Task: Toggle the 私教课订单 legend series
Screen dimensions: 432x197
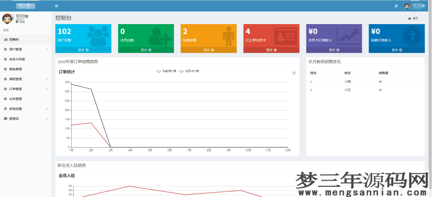Action: 166,71
